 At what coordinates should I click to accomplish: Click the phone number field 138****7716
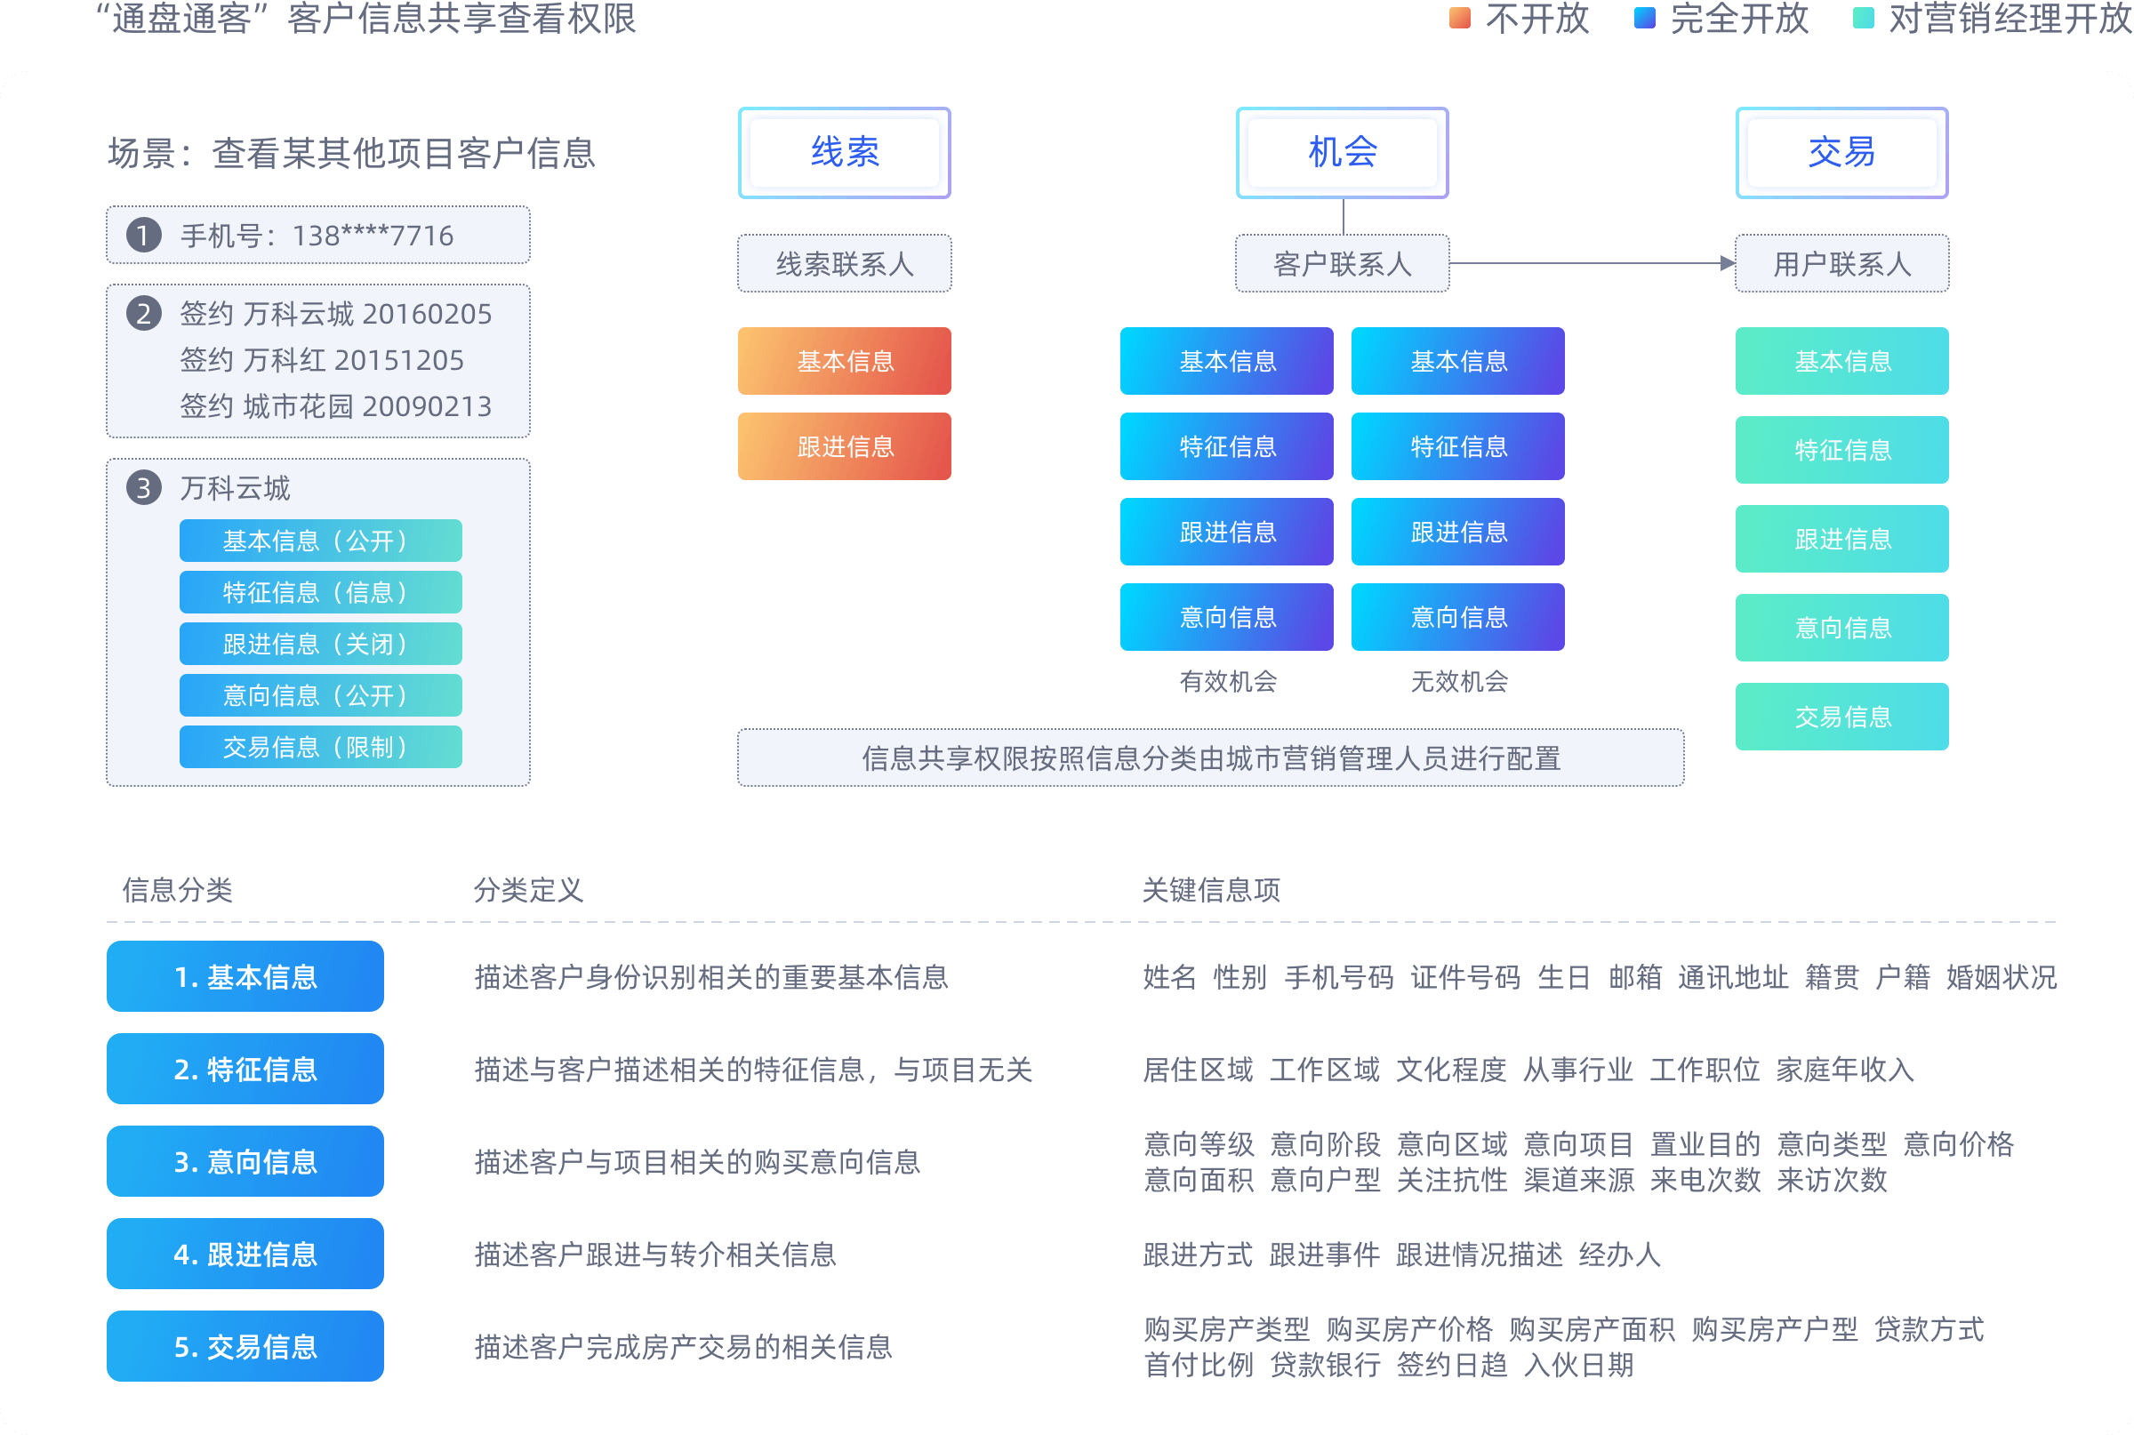tap(317, 236)
